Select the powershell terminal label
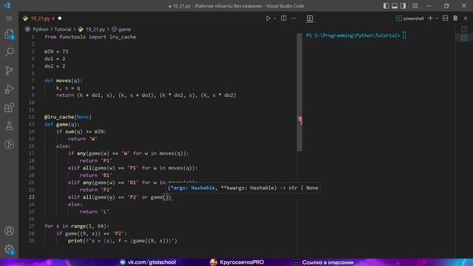 (x=410, y=18)
